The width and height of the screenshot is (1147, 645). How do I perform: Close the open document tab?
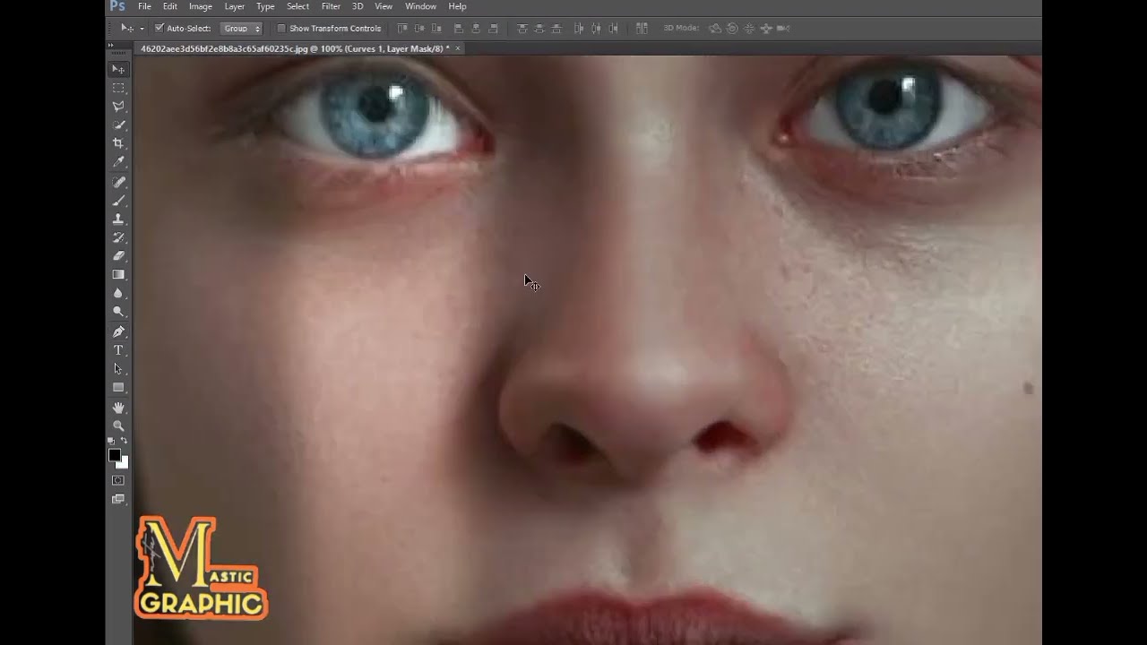point(458,48)
